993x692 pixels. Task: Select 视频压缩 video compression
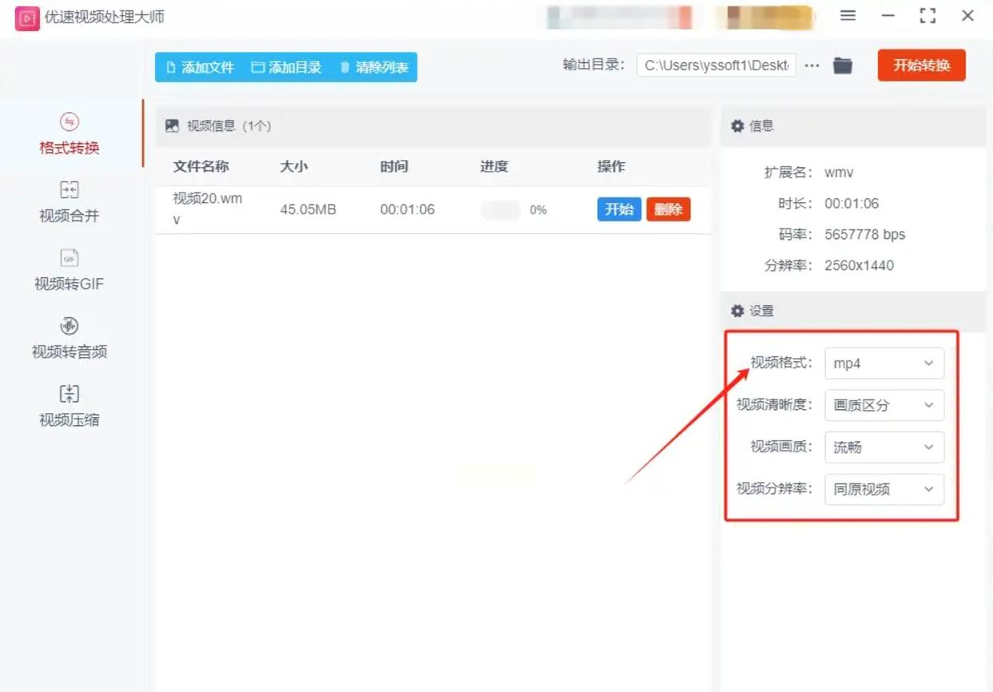point(70,405)
